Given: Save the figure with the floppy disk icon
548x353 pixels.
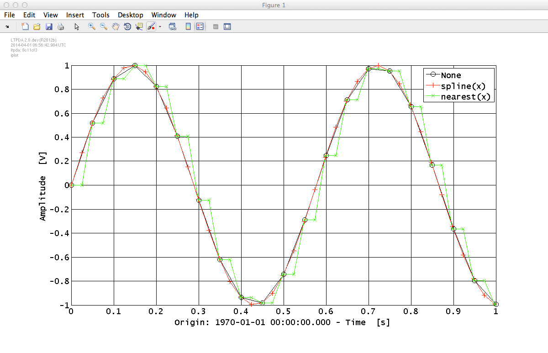Looking at the screenshot, I should point(49,27).
